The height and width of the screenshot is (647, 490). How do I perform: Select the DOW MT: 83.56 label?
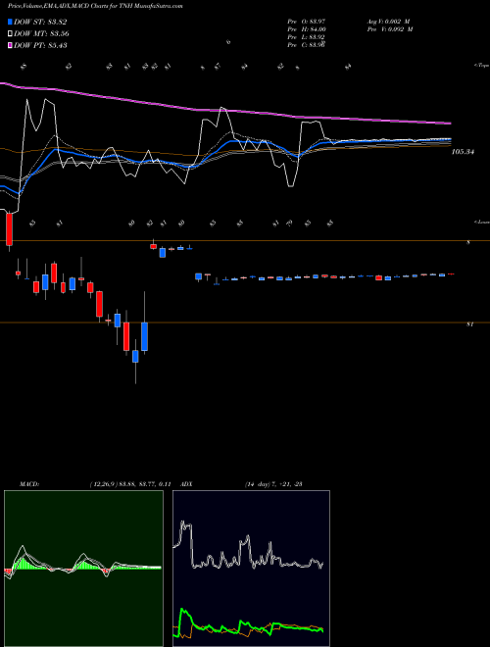[41, 34]
